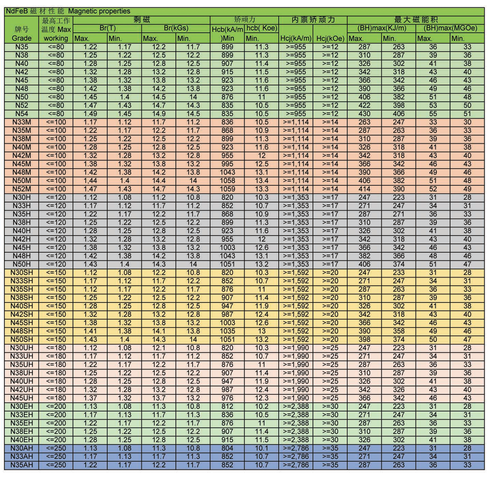Click the N33M grade cell
The height and width of the screenshot is (480, 489).
tap(22, 122)
